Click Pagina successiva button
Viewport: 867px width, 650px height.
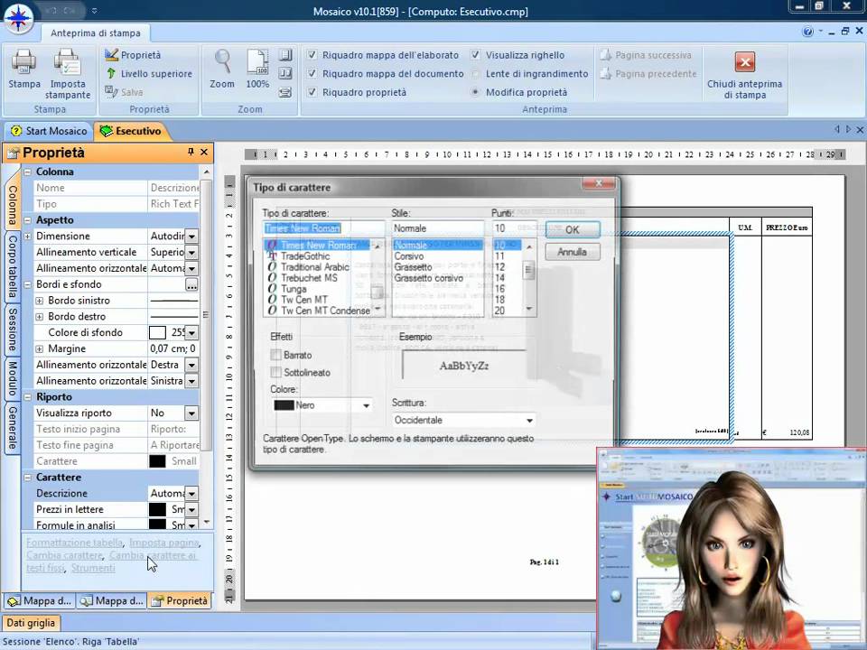[647, 55]
